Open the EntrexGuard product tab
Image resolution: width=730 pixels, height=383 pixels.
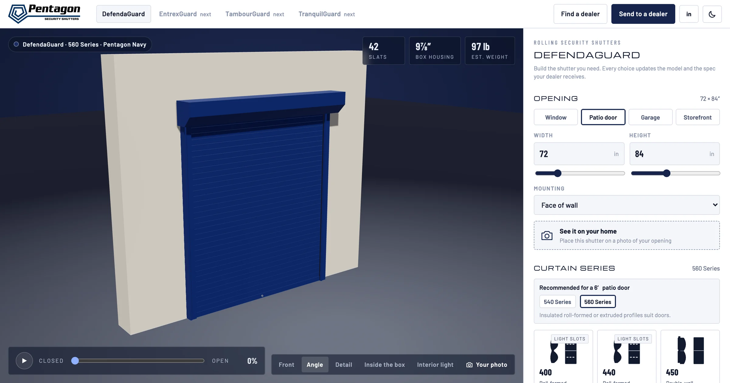click(x=185, y=14)
